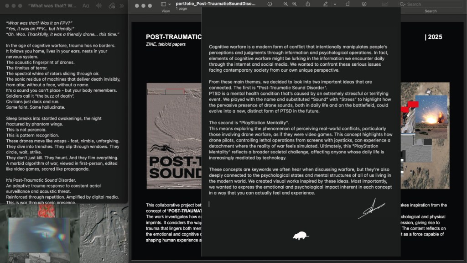Zoom out the PDF page
467x263 pixels.
point(285,4)
